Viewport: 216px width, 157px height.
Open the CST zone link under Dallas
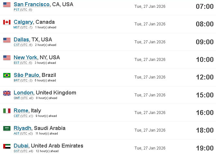coord(17,45)
